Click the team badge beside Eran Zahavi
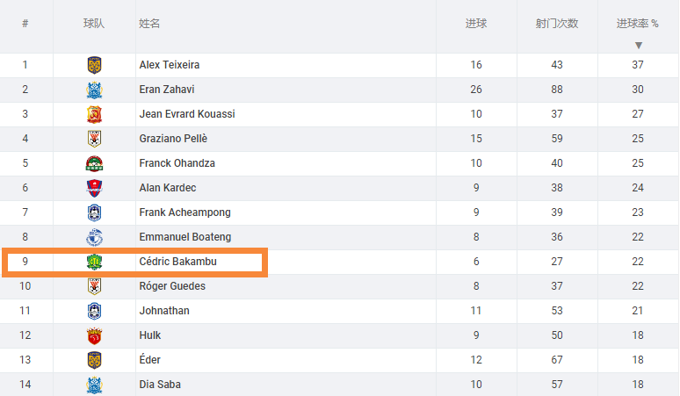The width and height of the screenshot is (680, 396). pos(94,90)
